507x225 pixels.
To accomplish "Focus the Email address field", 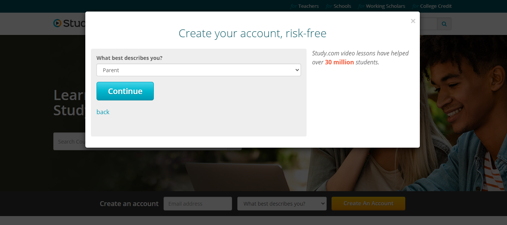I will click(198, 204).
